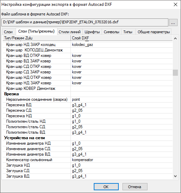This screenshot has height=193, width=181.
Task: Click the DXF template file path field
Action: click(x=85, y=22)
